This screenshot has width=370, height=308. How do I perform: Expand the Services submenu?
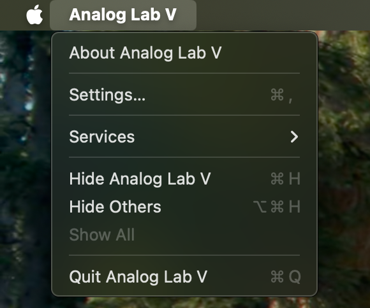click(184, 137)
